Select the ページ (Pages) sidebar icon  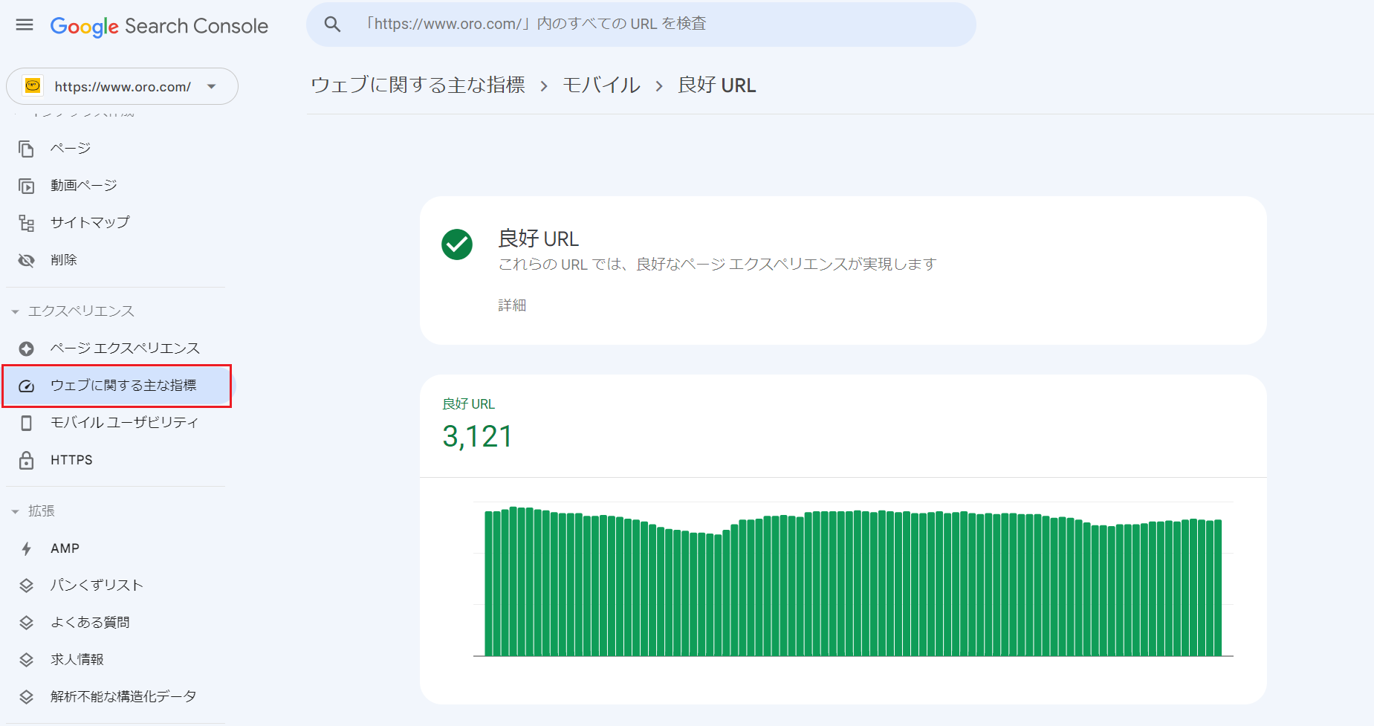coord(26,148)
